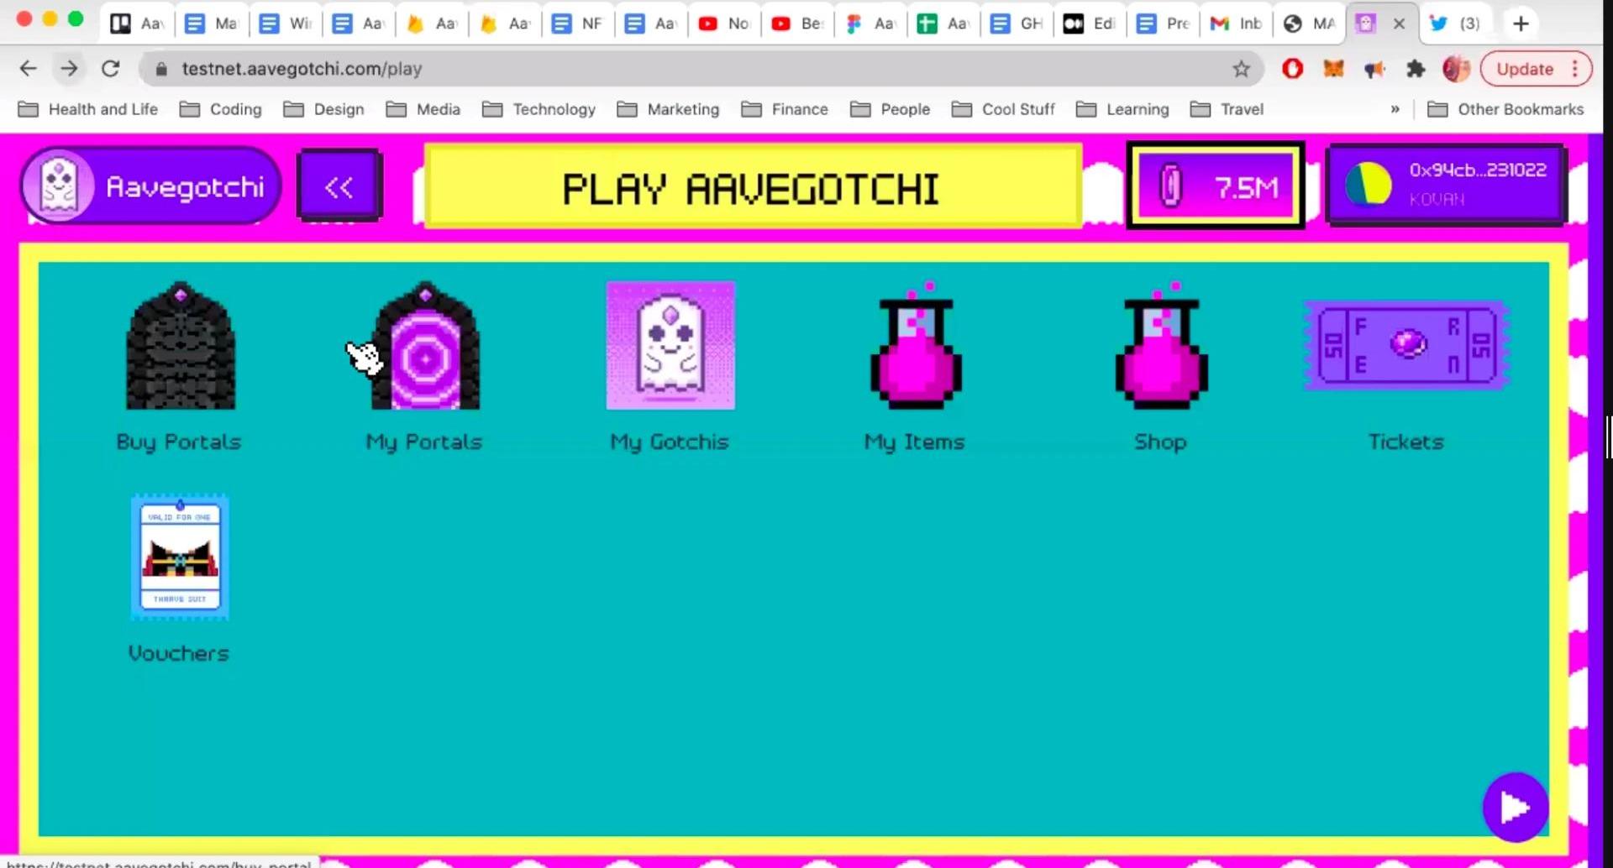Switch to the Gmail Inbox tab
Image resolution: width=1613 pixels, height=868 pixels.
tap(1236, 24)
